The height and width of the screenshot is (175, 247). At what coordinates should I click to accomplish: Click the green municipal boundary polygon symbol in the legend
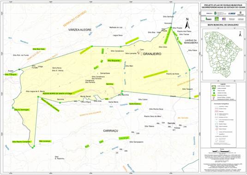214,86
